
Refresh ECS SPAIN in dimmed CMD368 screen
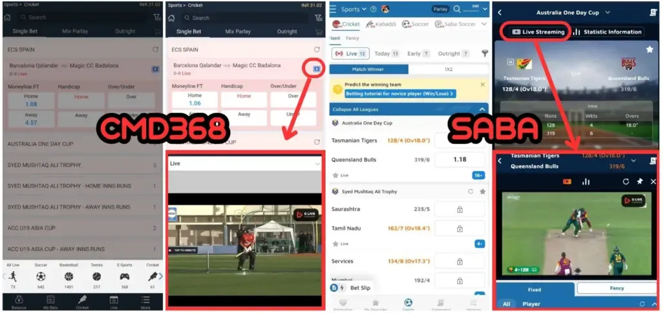click(155, 50)
